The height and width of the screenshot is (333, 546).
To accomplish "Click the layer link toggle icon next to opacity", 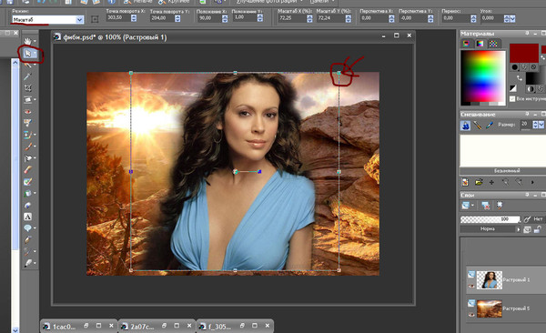I will [x=527, y=219].
